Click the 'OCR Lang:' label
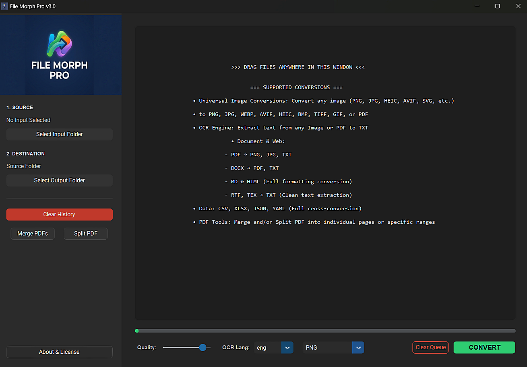The width and height of the screenshot is (527, 367). (x=236, y=347)
